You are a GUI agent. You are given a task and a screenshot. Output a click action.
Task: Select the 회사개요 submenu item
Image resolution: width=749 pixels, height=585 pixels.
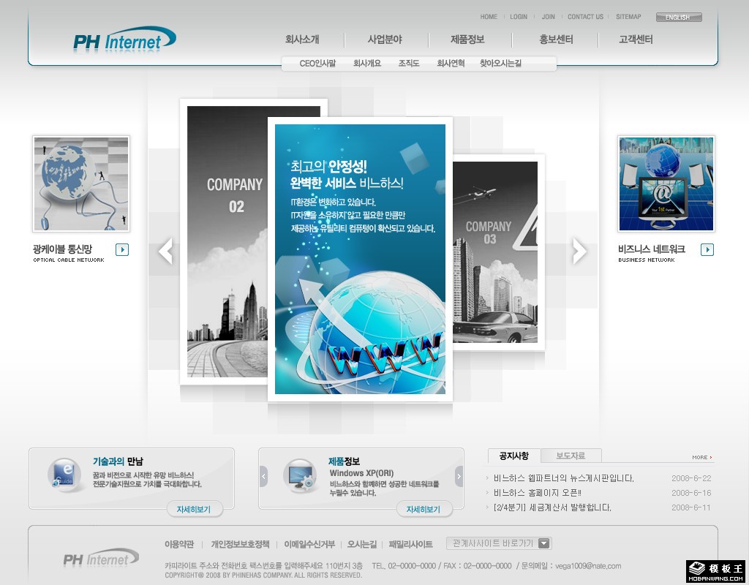tap(367, 64)
